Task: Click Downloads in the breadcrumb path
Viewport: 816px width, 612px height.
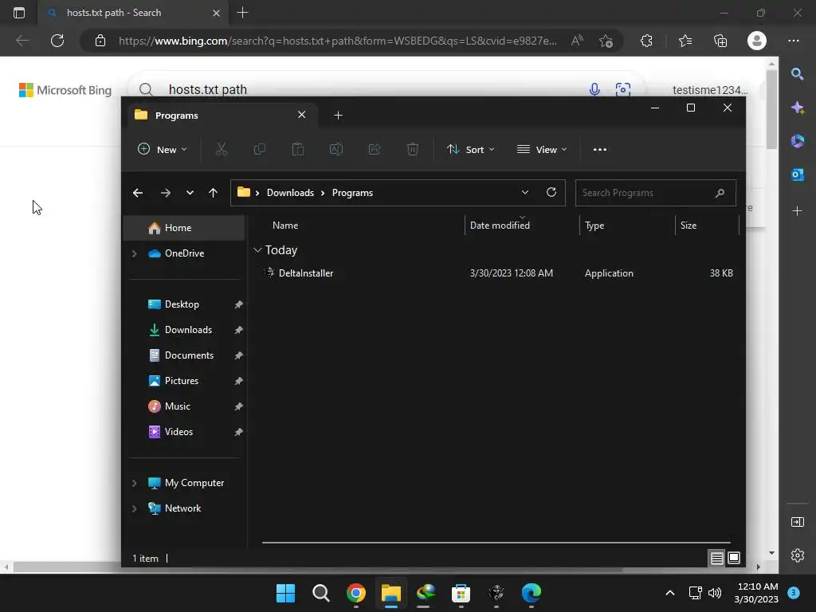Action: pos(290,193)
